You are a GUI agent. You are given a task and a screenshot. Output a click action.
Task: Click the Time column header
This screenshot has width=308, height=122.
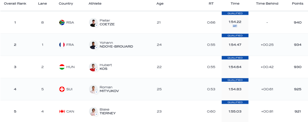235,4
